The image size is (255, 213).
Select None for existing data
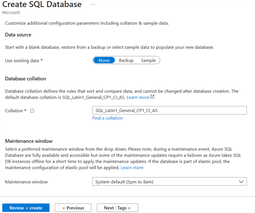click(x=104, y=60)
